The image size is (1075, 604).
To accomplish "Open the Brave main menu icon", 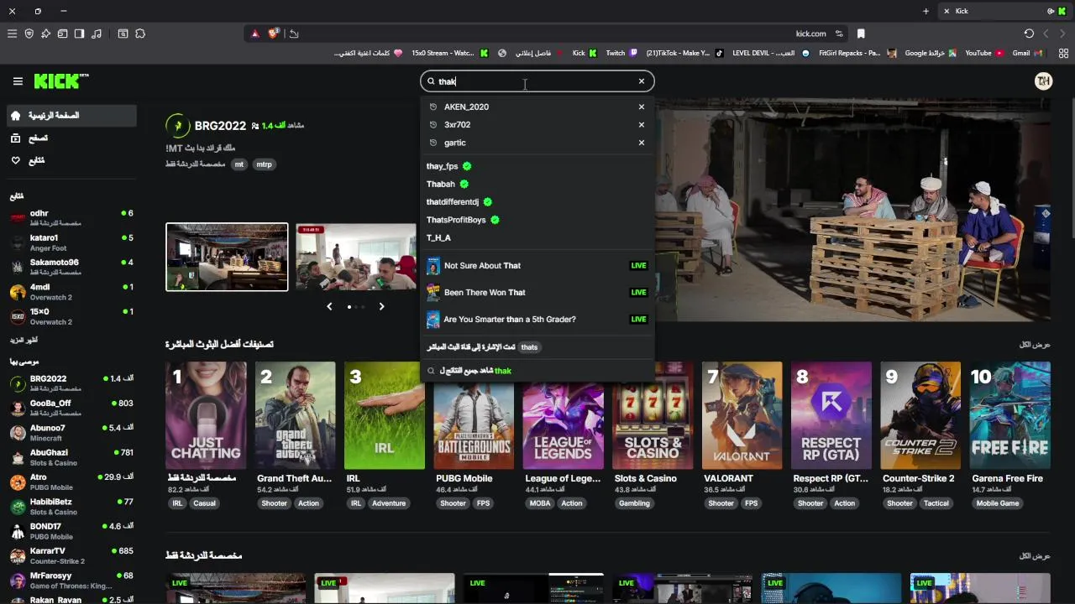I will (12, 34).
